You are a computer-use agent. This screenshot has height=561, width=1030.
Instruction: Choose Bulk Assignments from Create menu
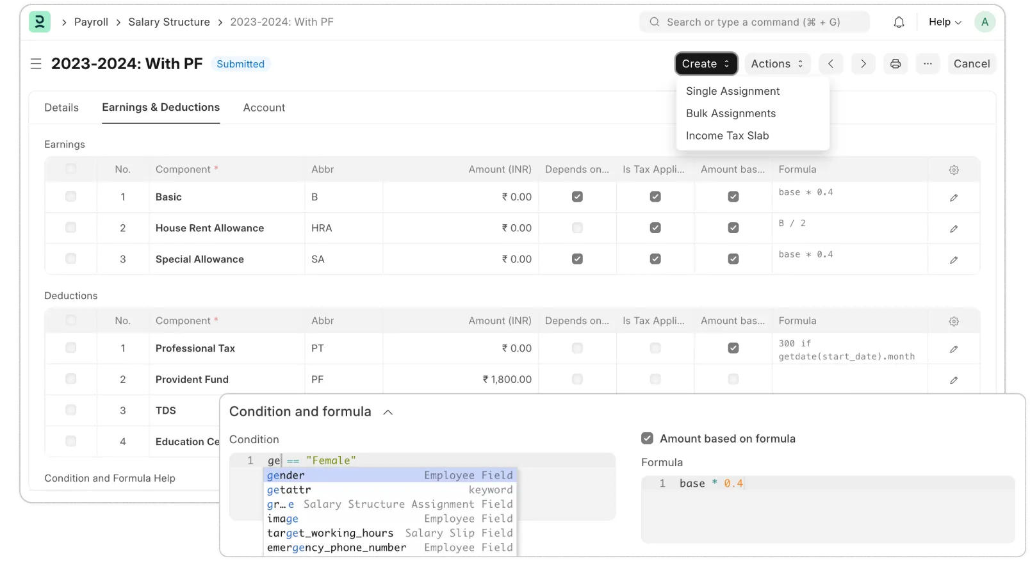(730, 113)
